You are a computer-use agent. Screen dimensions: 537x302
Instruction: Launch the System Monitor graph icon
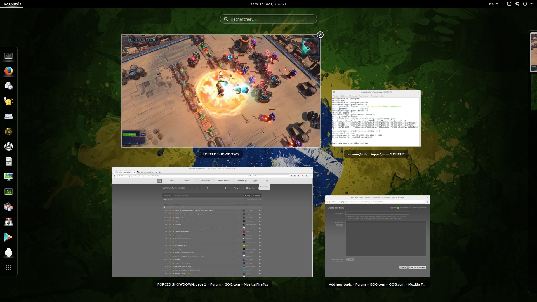(x=9, y=192)
